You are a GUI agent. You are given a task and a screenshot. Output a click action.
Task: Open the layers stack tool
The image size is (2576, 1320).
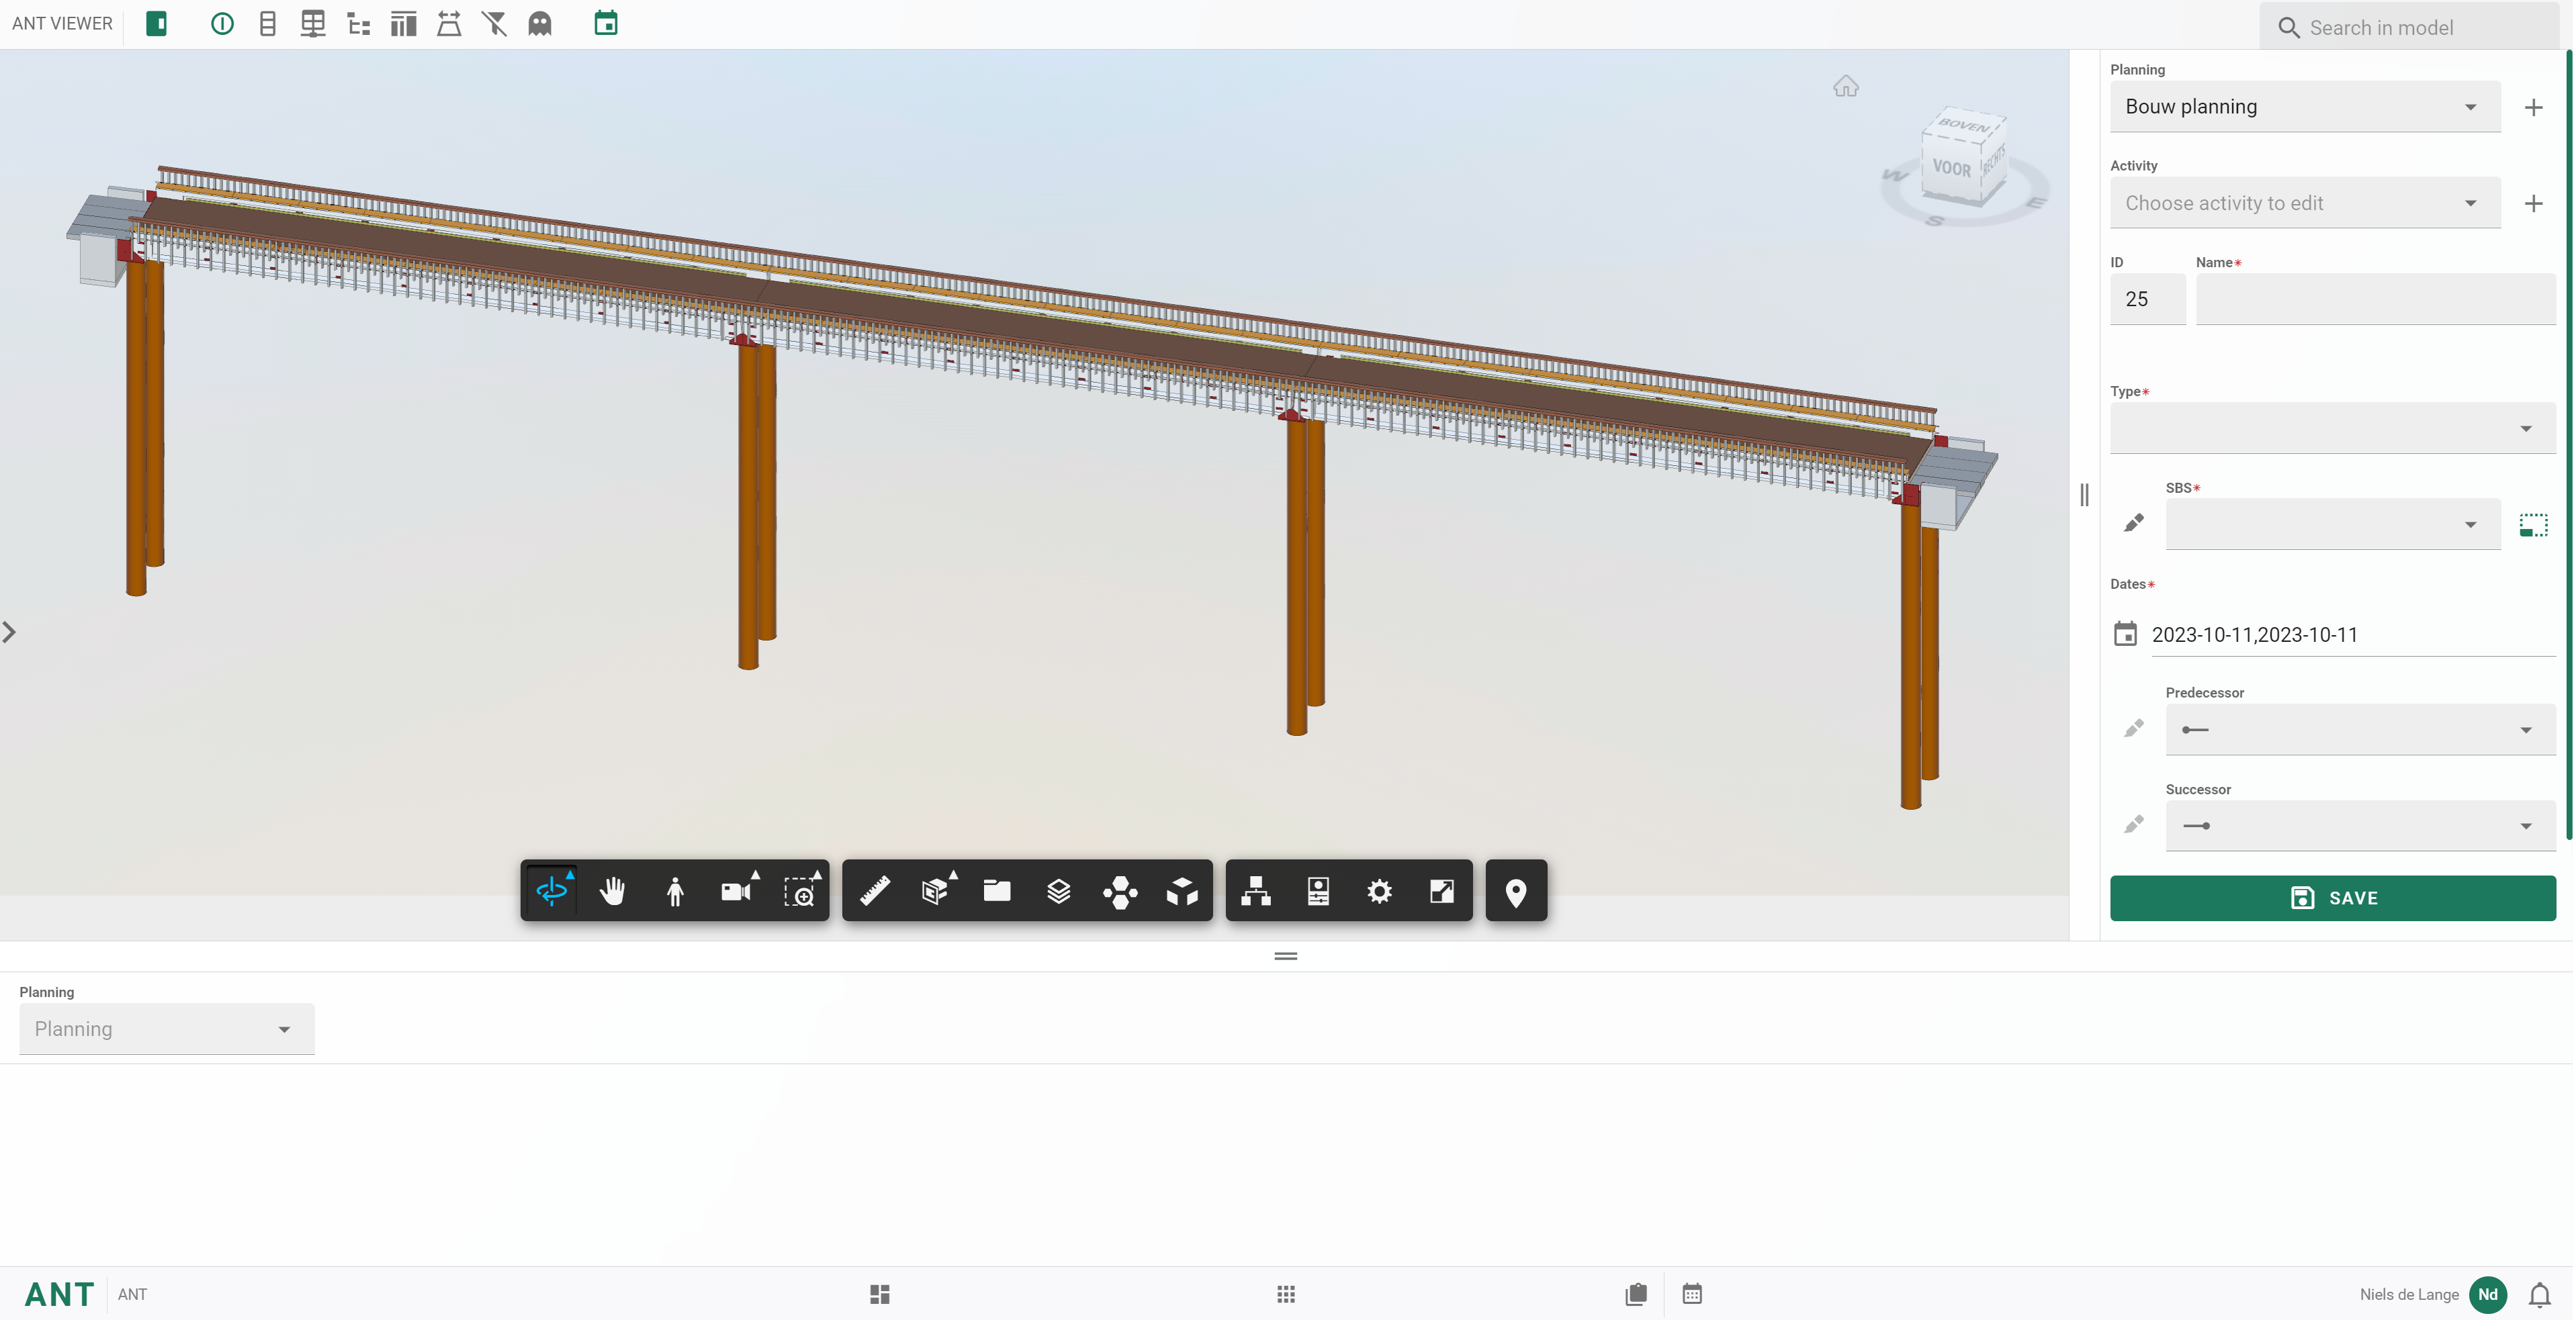(1058, 890)
